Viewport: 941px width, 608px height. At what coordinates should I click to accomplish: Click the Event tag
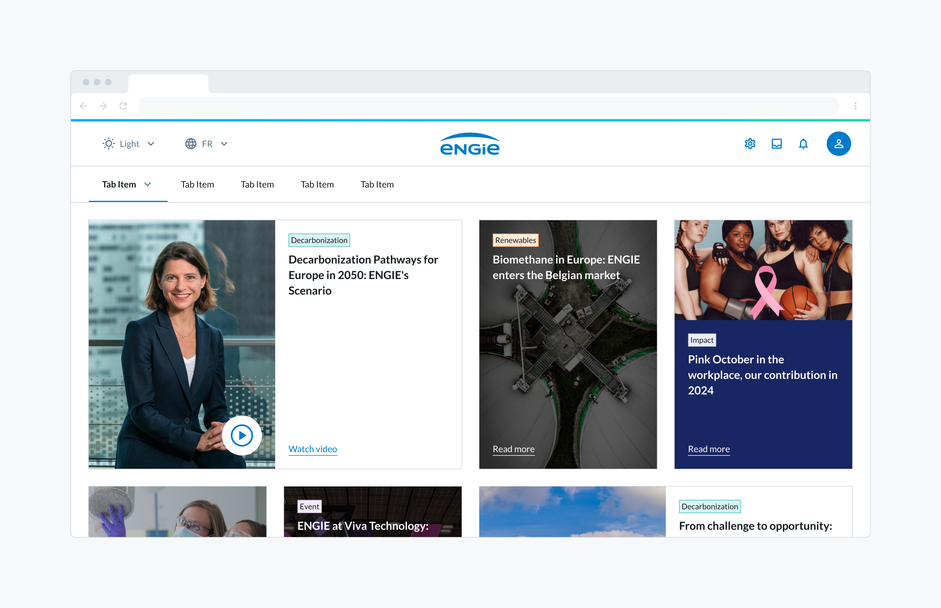(309, 506)
